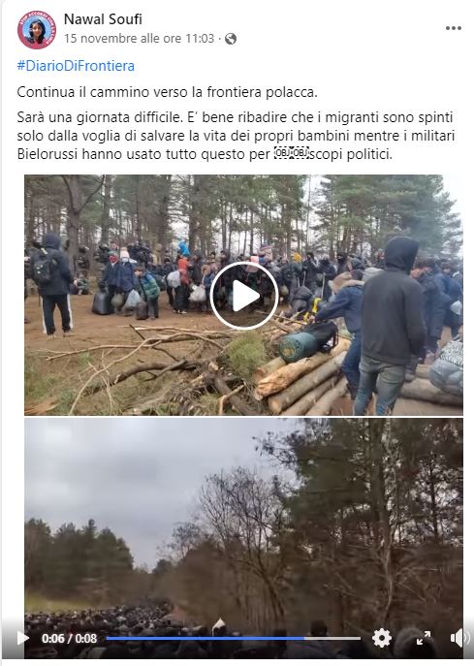Open Nawal Soufi's profile picture
The image size is (474, 666).
click(x=37, y=30)
